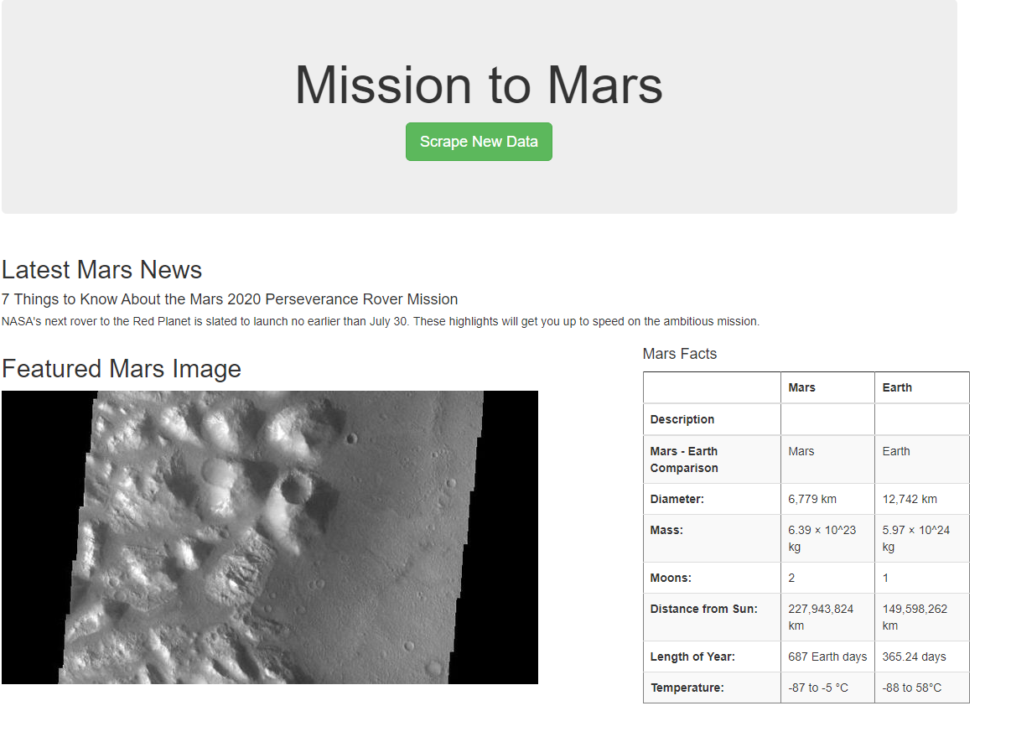Viewport: 1011px width, 737px height.
Task: Click the Scrape New Data button
Action: click(x=479, y=142)
